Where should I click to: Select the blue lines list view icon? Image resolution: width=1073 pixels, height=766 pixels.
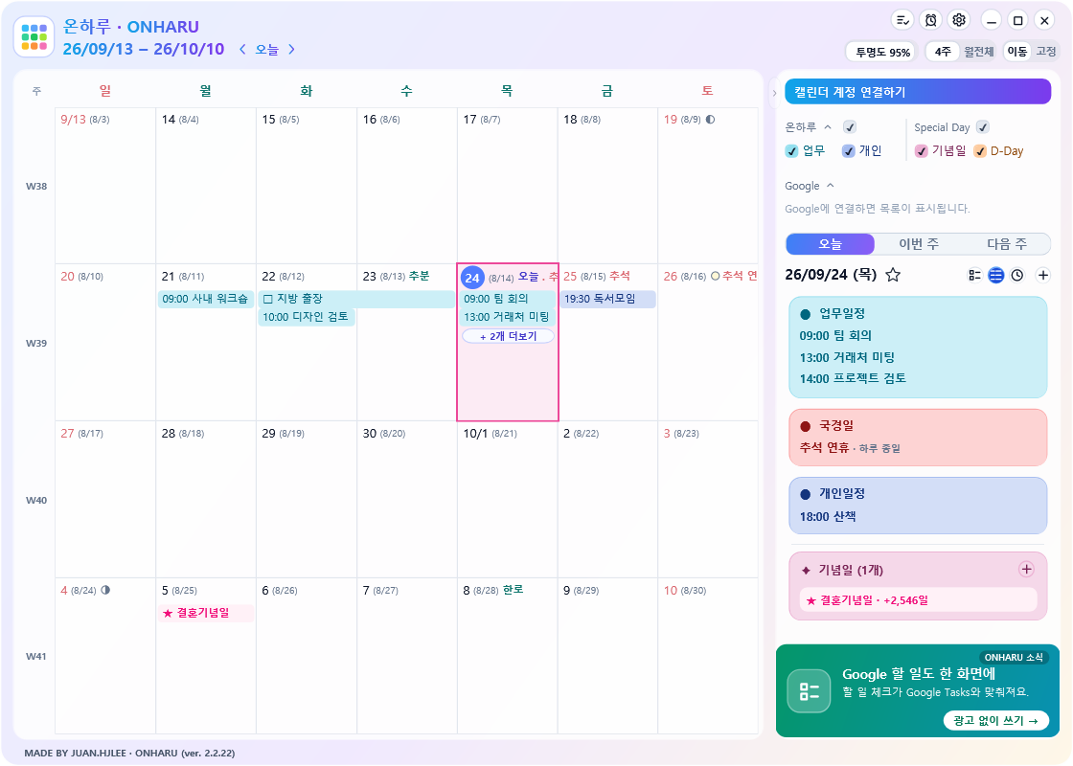click(995, 275)
